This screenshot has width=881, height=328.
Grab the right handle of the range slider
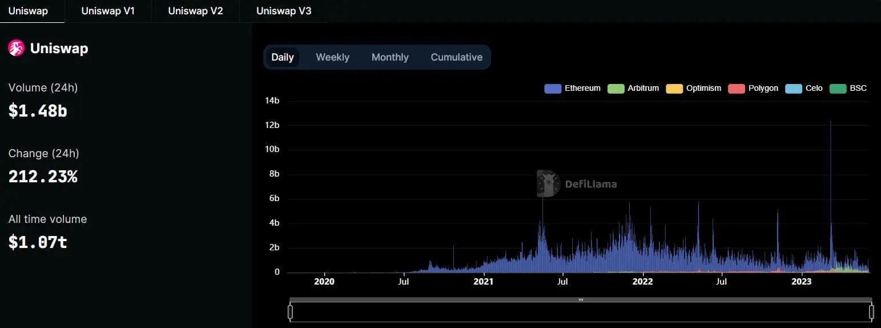871,312
